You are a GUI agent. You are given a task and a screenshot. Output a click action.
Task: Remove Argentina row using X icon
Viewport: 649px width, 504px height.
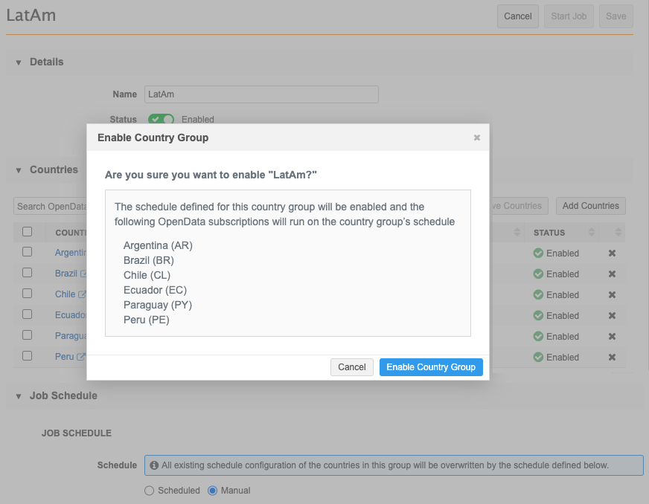[612, 253]
